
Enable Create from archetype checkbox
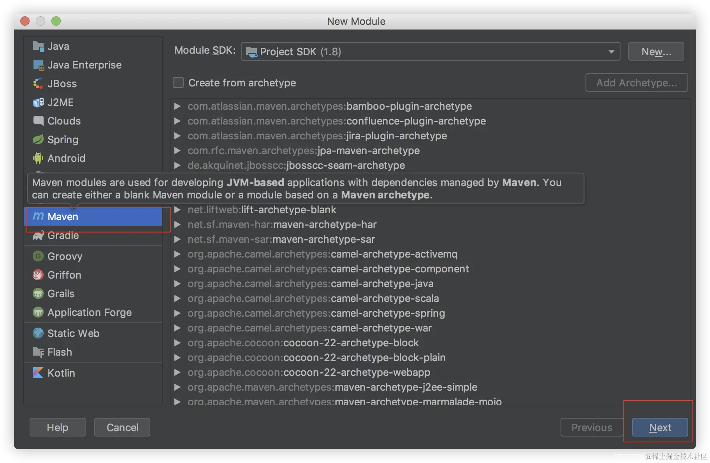[x=178, y=82]
